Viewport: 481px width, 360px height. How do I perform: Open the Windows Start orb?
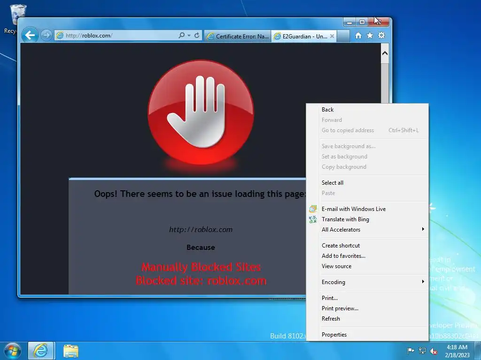[12, 351]
